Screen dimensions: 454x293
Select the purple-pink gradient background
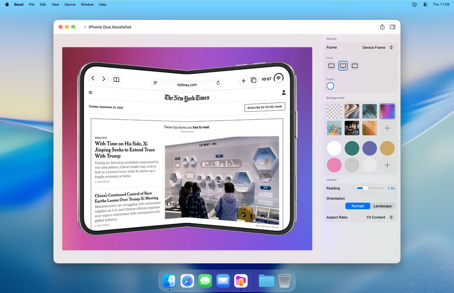click(x=387, y=111)
